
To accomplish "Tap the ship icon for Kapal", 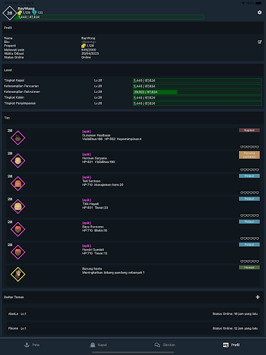I will 93,345.
